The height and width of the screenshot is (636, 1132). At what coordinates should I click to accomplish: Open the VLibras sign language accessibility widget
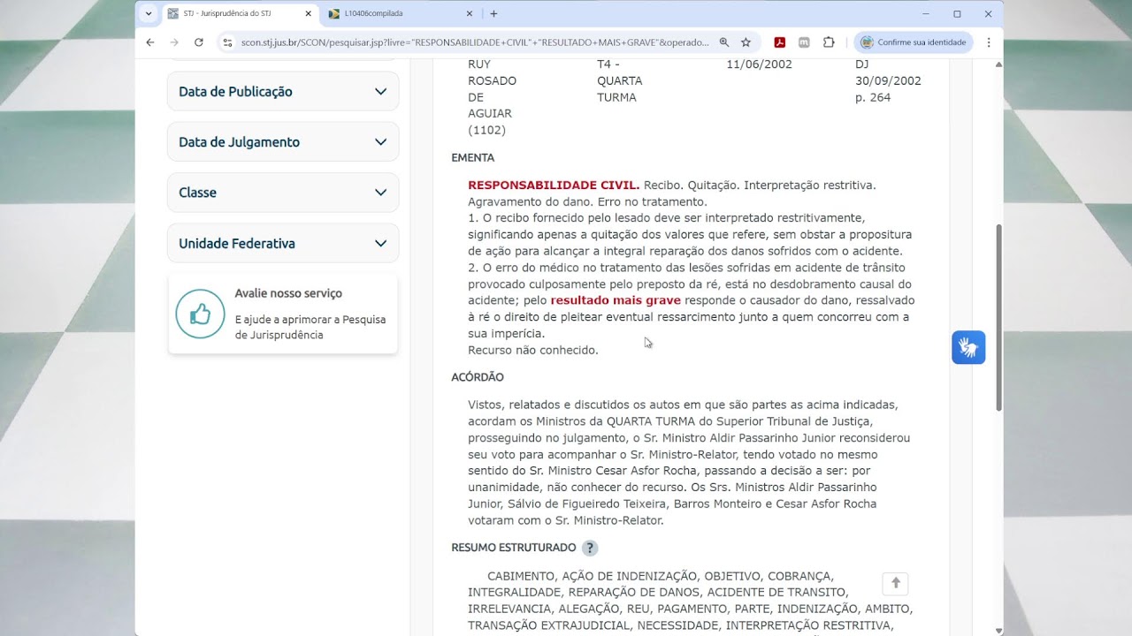point(968,347)
